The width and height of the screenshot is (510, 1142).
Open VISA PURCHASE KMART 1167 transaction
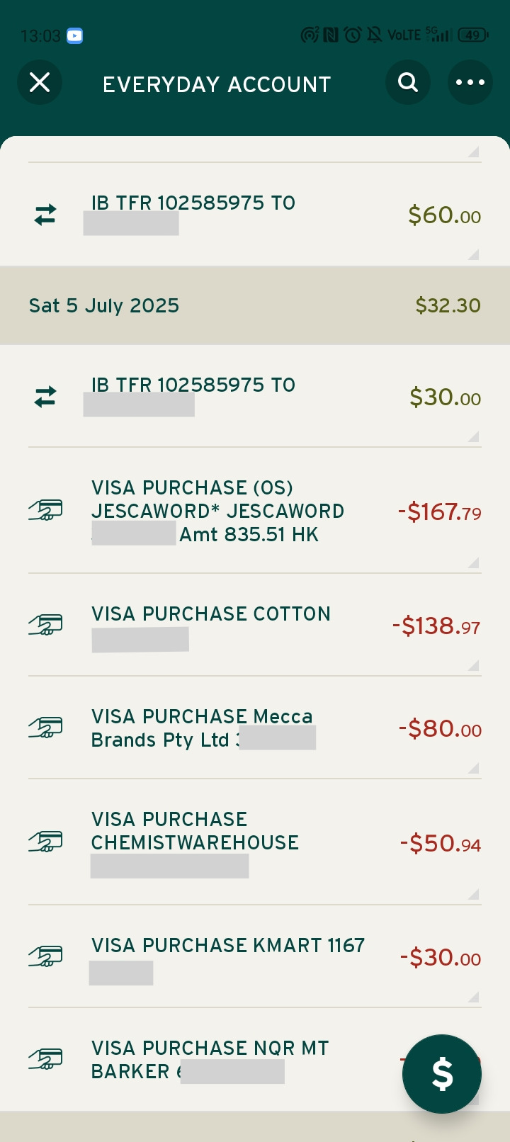[228, 946]
